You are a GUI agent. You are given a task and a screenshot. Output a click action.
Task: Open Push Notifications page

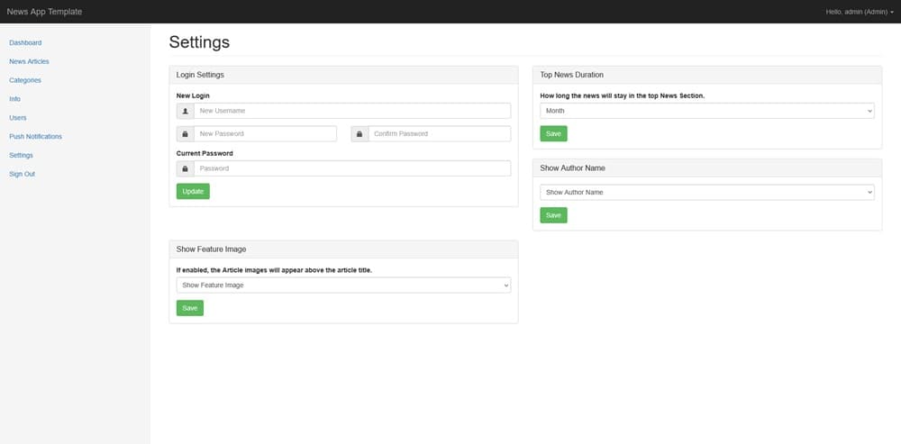tap(35, 137)
